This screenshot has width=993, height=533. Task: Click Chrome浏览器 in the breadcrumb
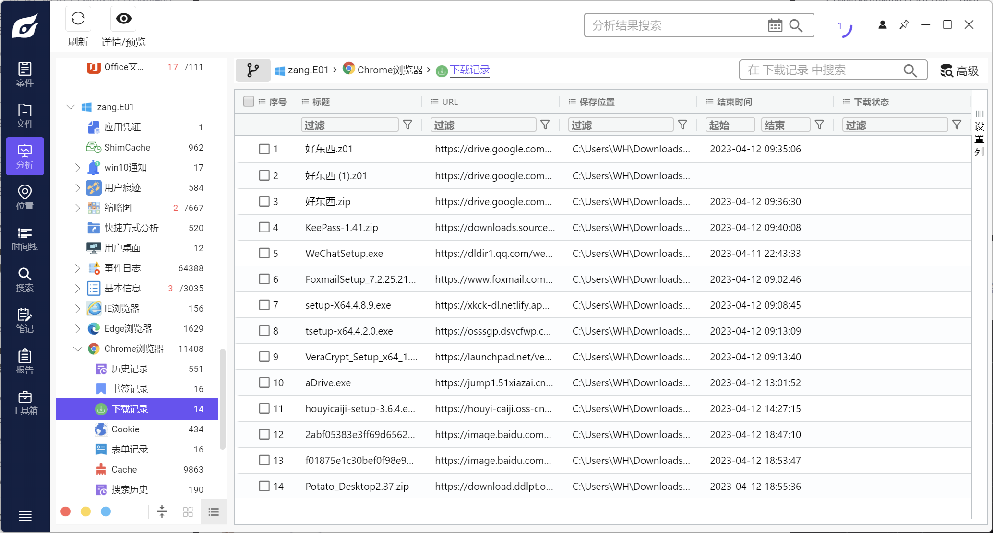click(x=390, y=70)
